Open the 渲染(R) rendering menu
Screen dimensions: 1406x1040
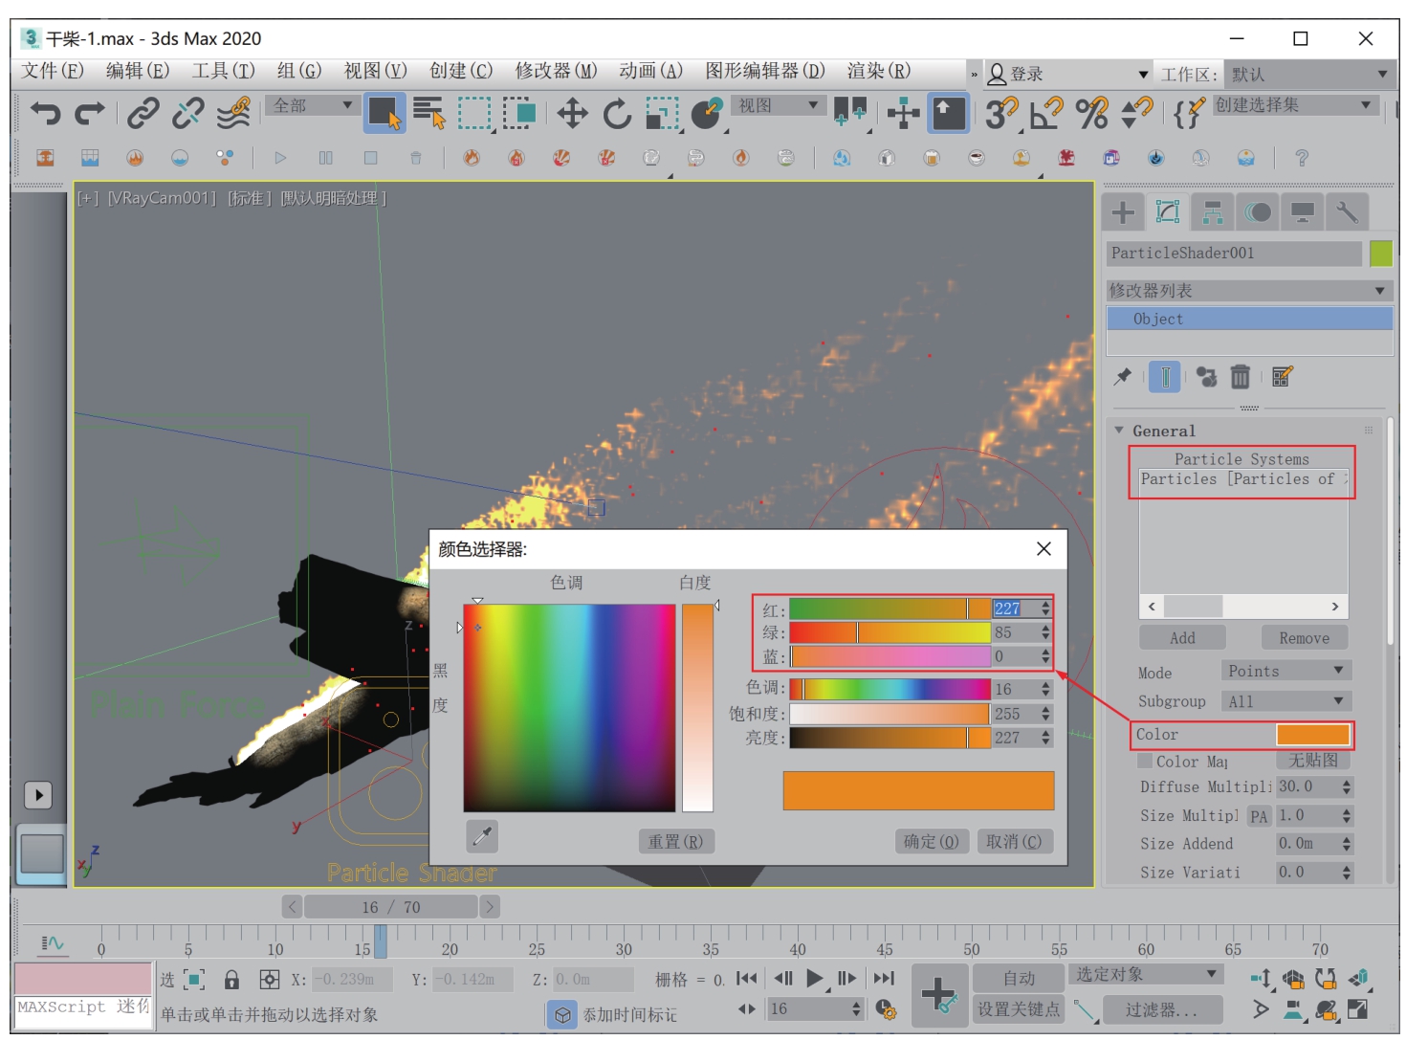pos(878,71)
